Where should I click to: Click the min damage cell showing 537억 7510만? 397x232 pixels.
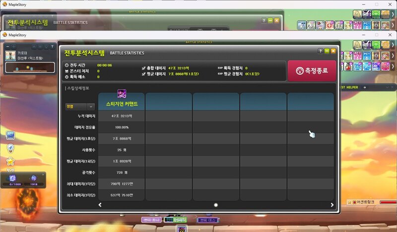click(x=122, y=195)
